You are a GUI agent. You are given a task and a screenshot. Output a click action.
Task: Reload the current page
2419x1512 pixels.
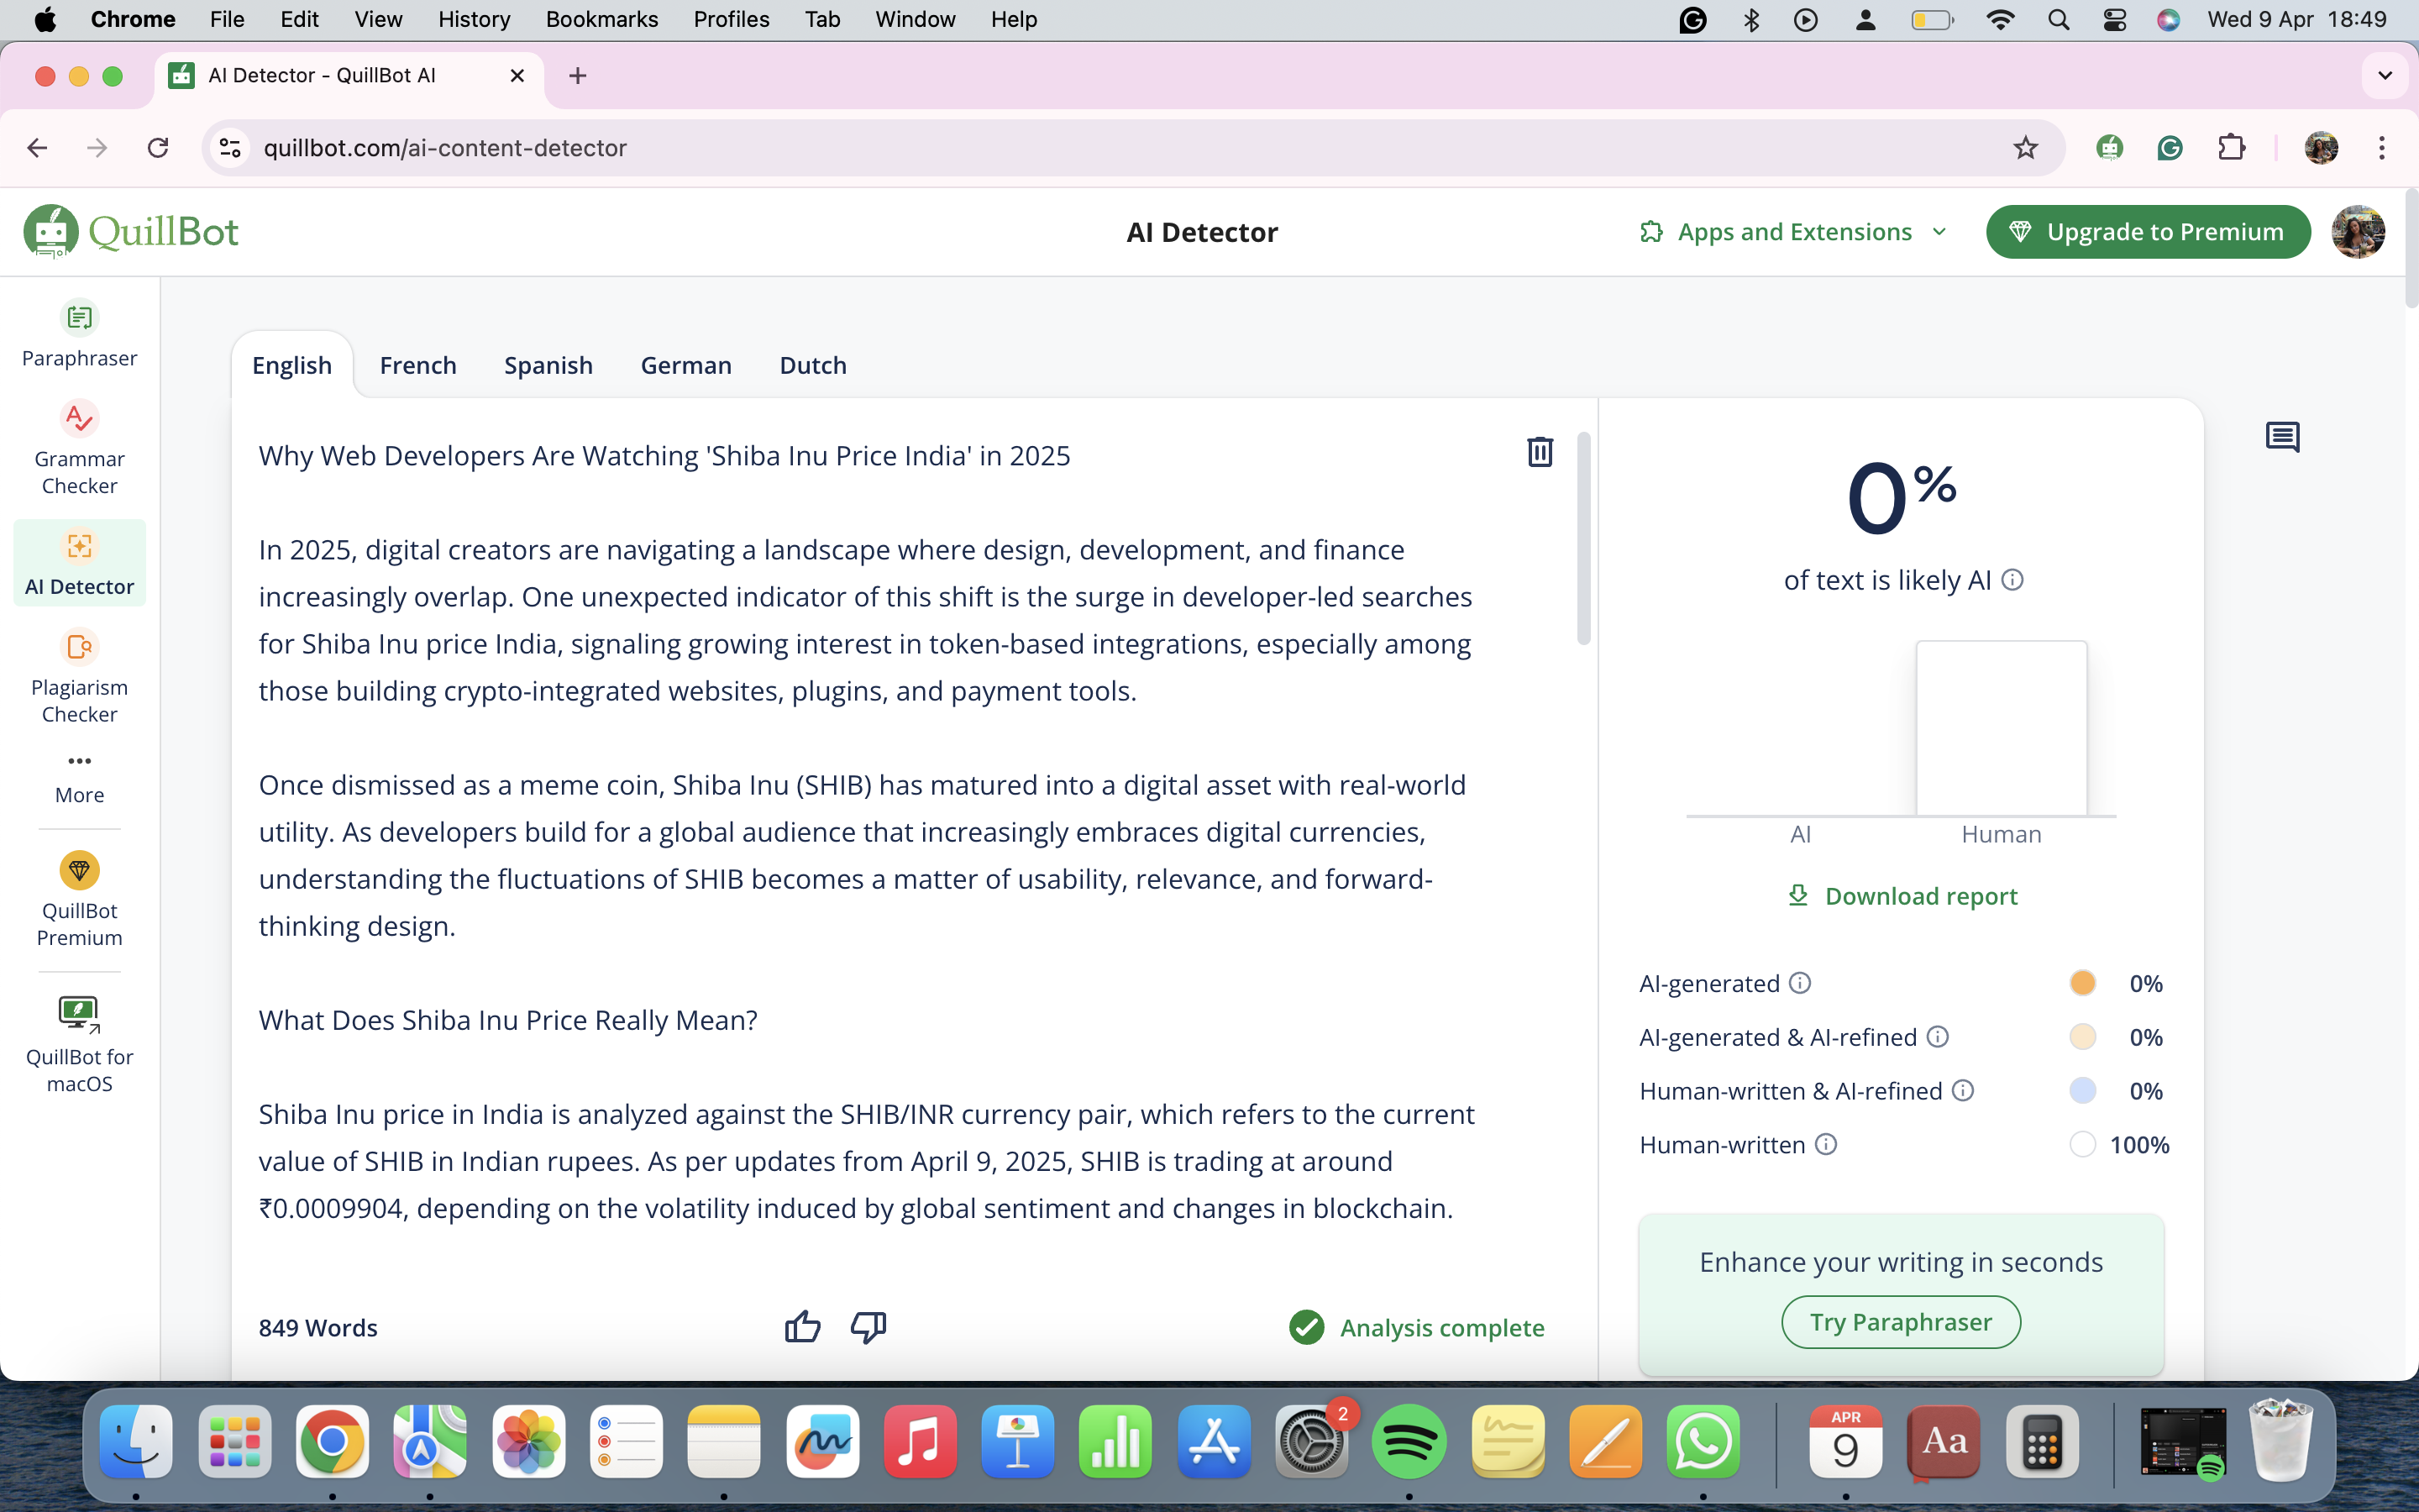pyautogui.click(x=158, y=148)
